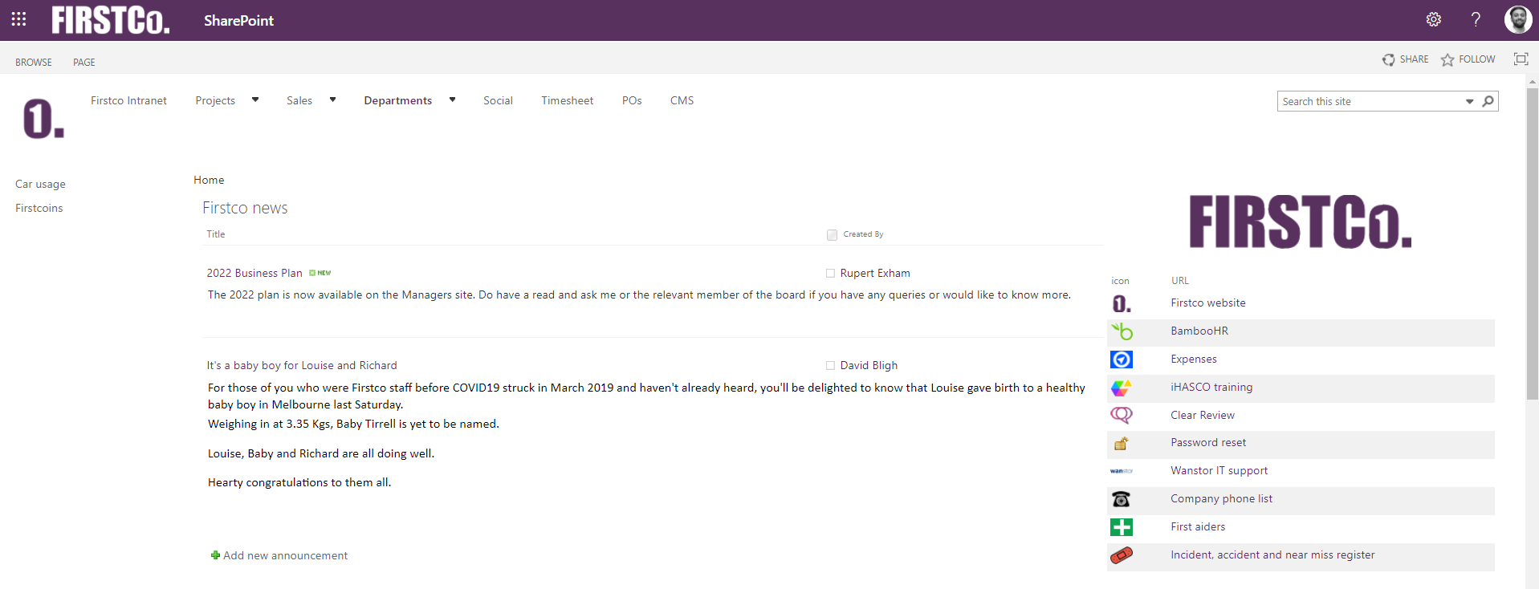This screenshot has width=1539, height=589.
Task: Go to Firstco Intranet in navigation
Action: coord(128,100)
